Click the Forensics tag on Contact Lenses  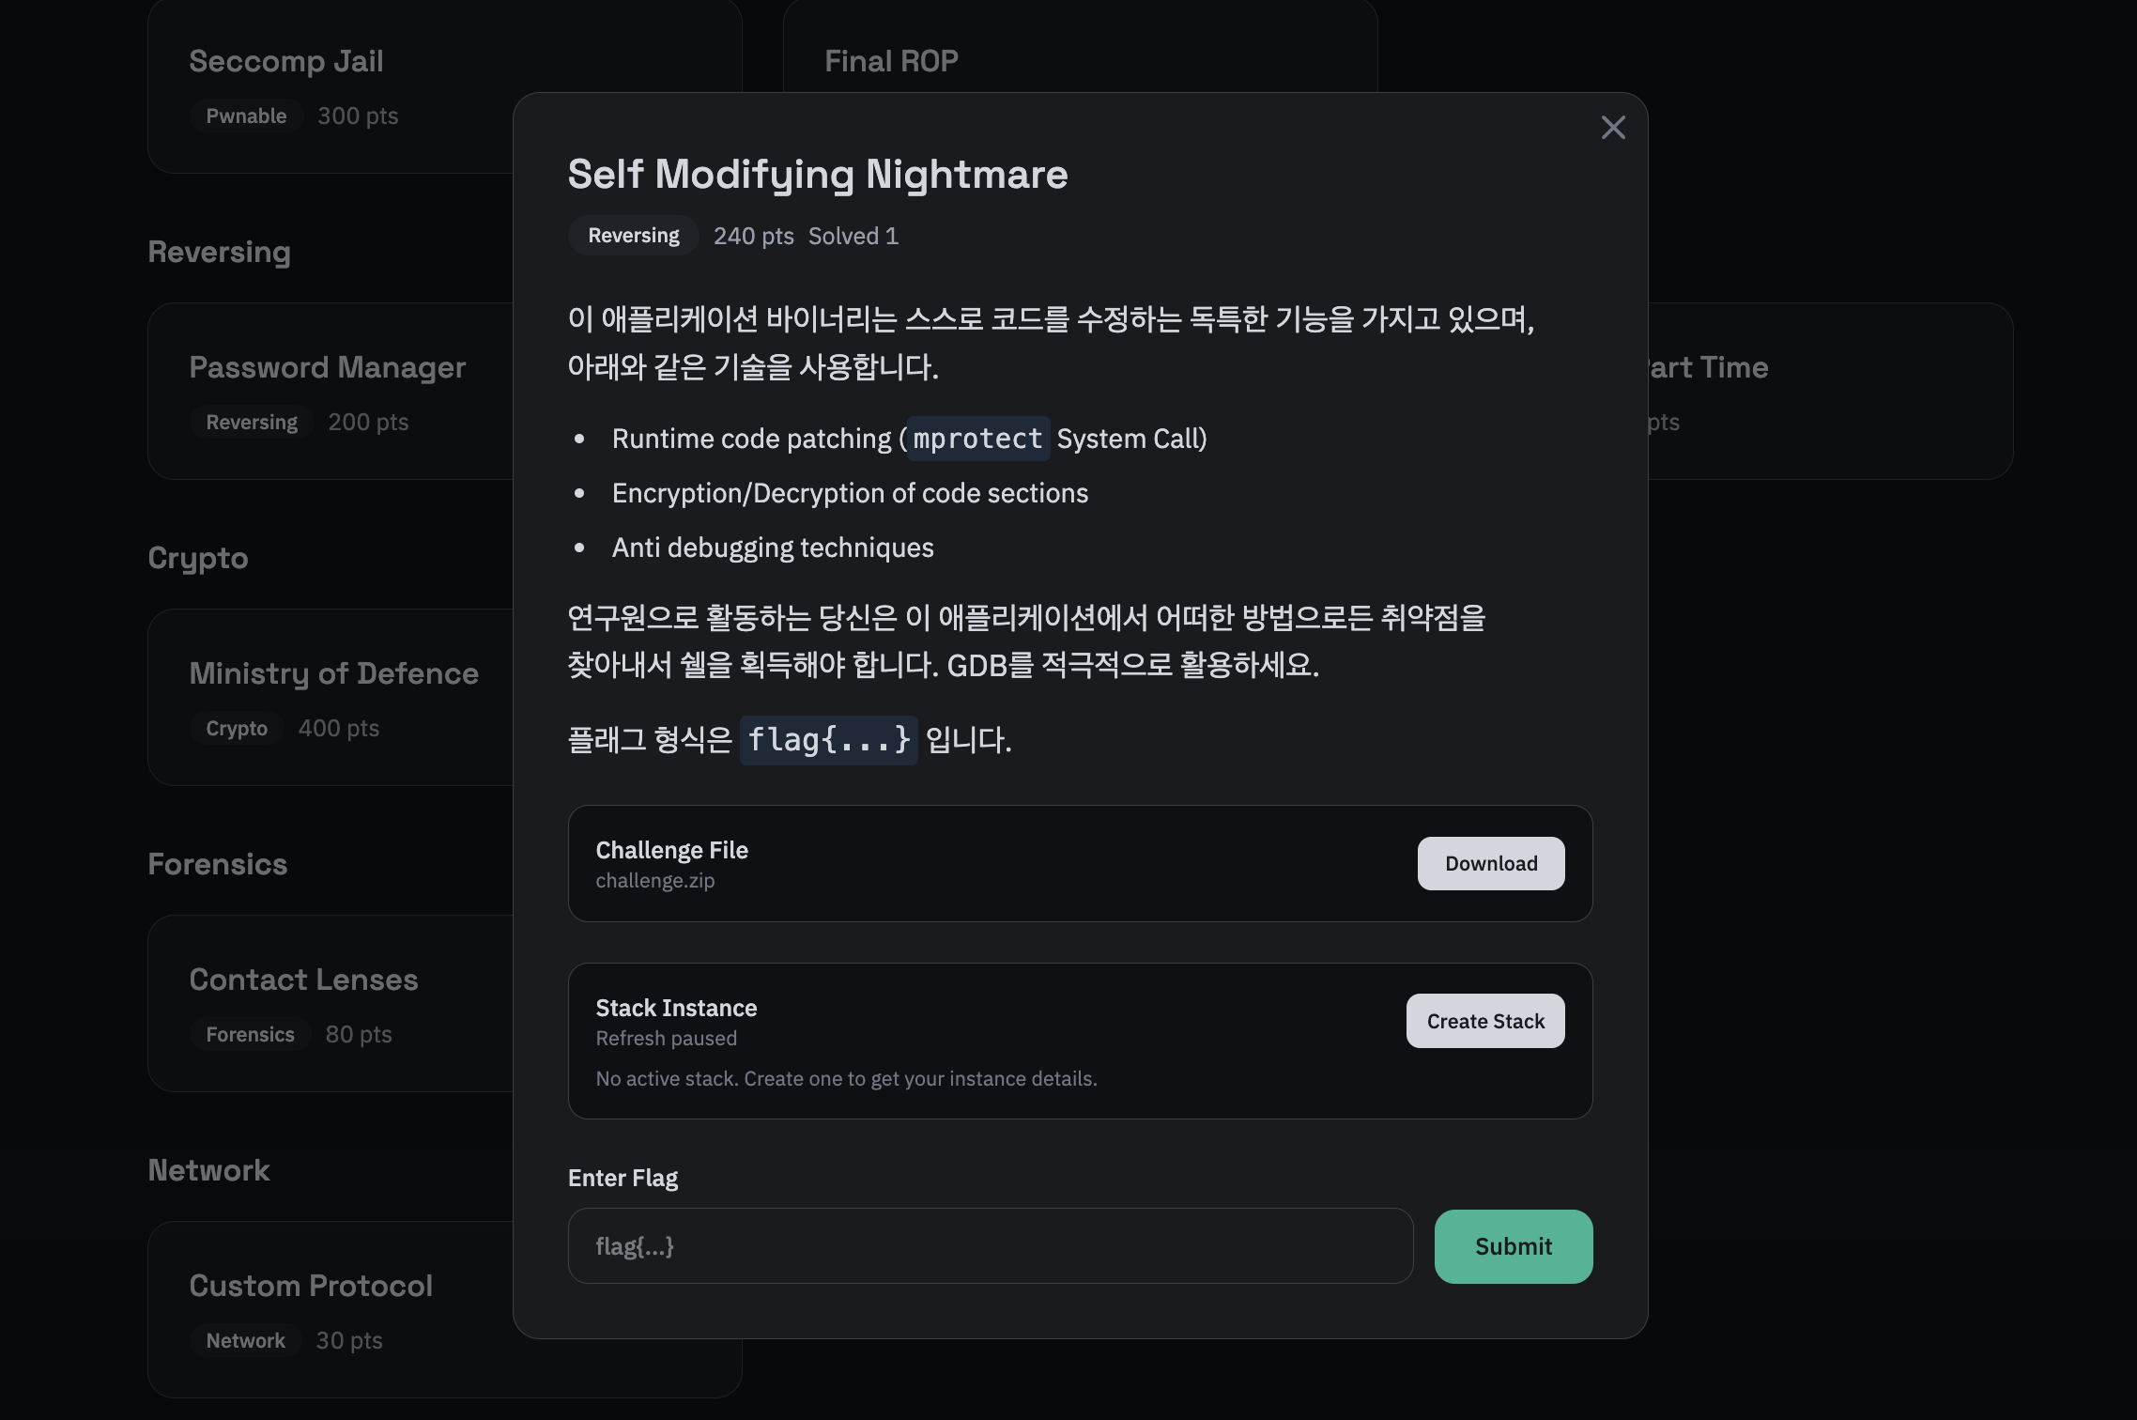point(250,1035)
